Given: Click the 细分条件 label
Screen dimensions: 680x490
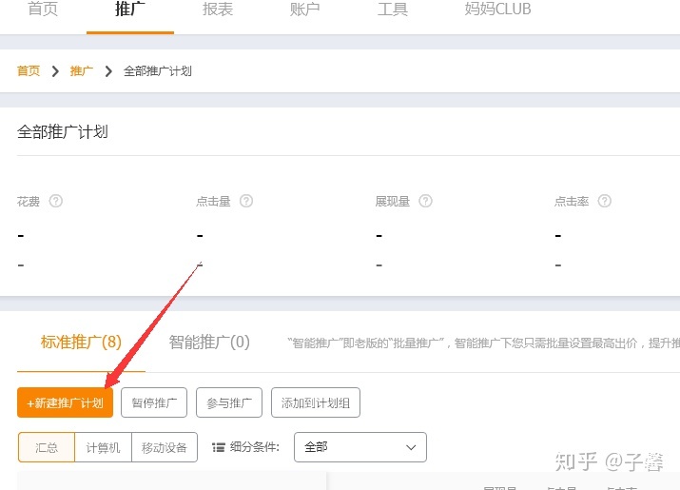Looking at the screenshot, I should coord(255,447).
